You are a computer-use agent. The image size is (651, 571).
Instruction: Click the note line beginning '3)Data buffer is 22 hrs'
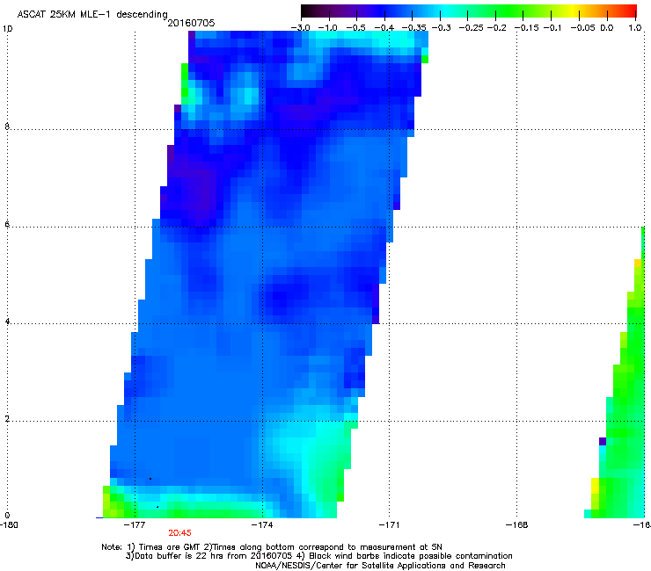coord(318,556)
